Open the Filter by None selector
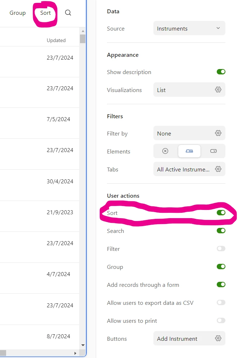 click(x=189, y=133)
